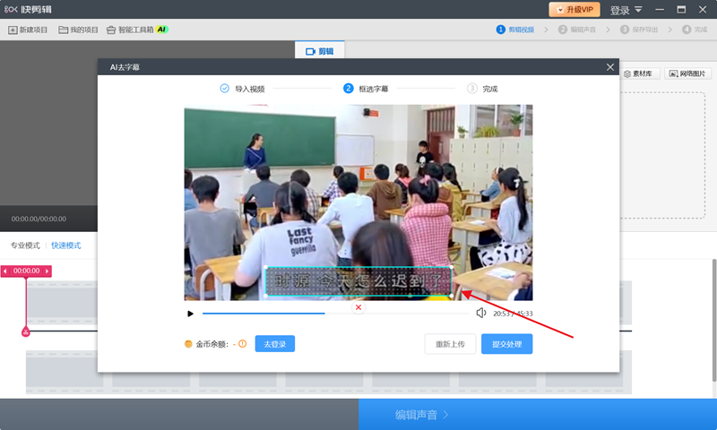Viewport: 717px width, 430px height.
Task: Delete the subtitle selection with red X
Action: coord(358,307)
